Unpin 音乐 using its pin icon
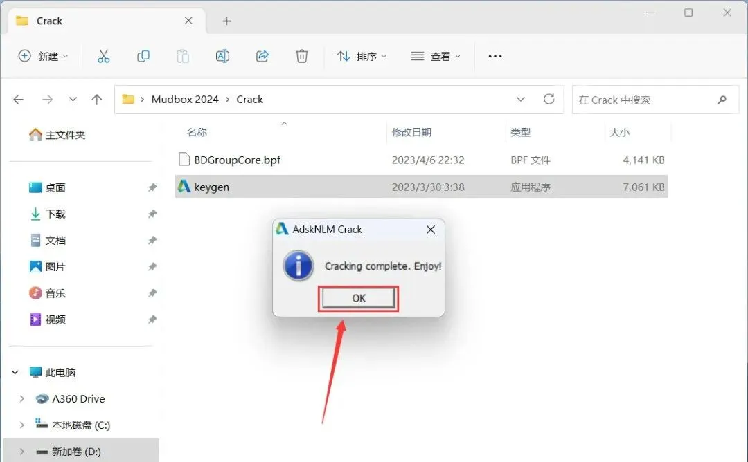The width and height of the screenshot is (748, 462). point(152,293)
